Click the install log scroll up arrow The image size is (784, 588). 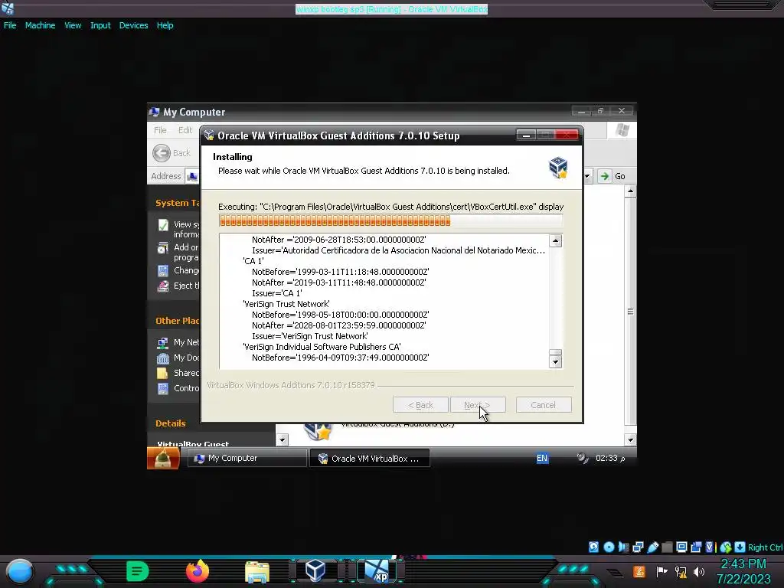pyautogui.click(x=556, y=241)
